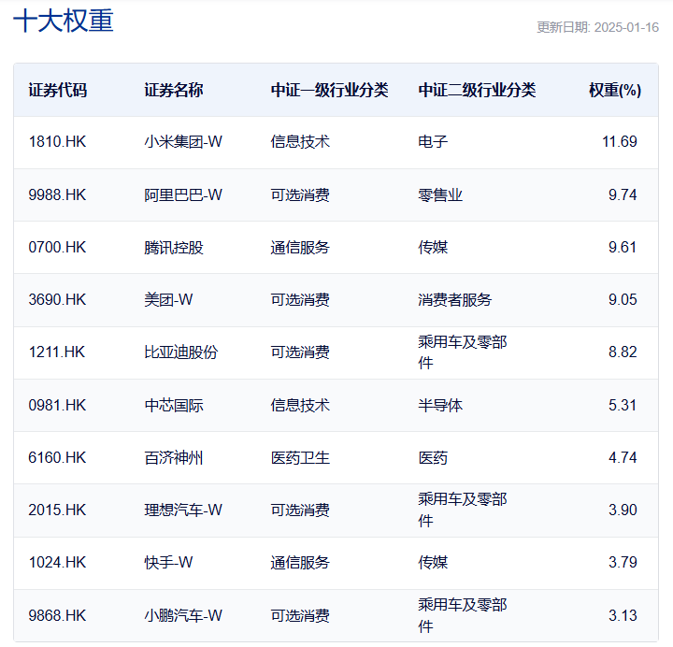
Task: Click 乘用车及零部件 in the 理想汽车-W row
Action: coord(463,510)
